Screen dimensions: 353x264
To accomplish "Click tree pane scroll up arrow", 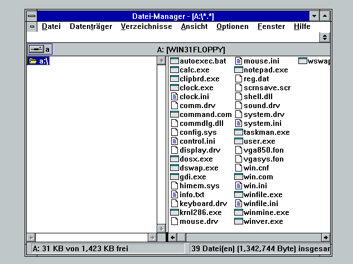I will pos(161,61).
